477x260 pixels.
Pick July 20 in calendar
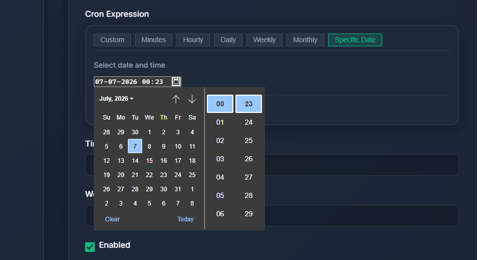click(x=121, y=175)
